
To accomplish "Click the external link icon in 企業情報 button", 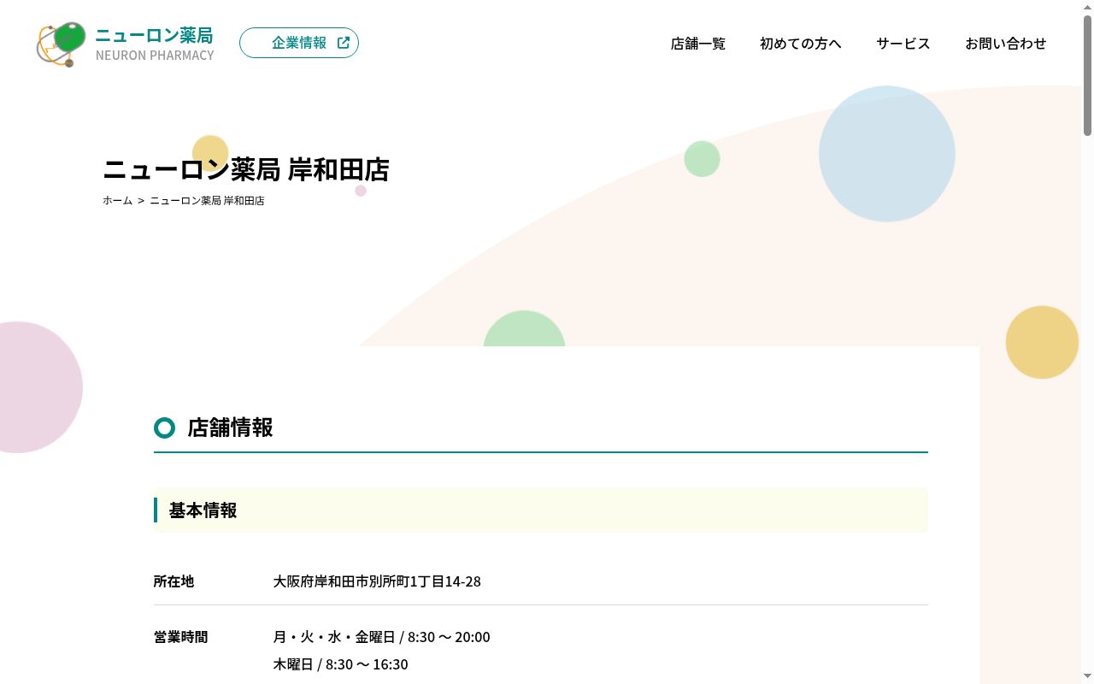I will (x=344, y=43).
